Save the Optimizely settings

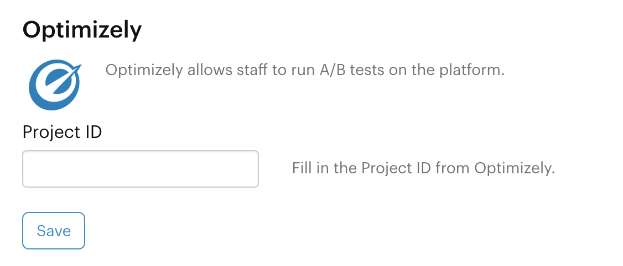coord(54,231)
